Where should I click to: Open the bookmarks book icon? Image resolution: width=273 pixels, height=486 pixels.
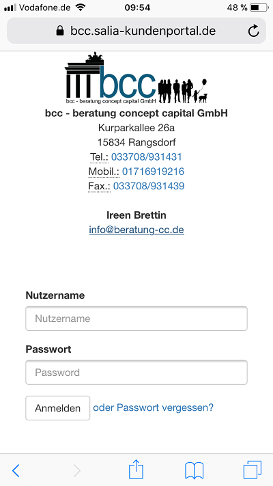194,470
